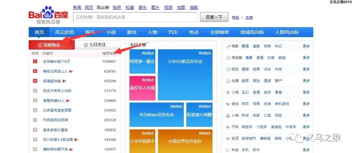The height and width of the screenshot is (153, 352).
Task: Open the pink 退役军人专属 tile
Action: [x=142, y=88]
